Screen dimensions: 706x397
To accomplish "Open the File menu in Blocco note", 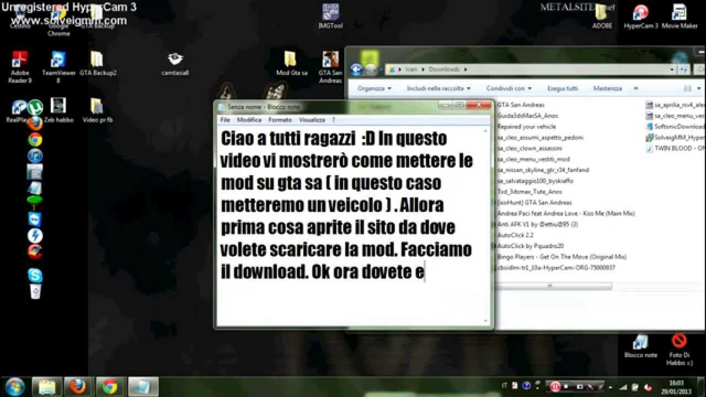I will (x=225, y=120).
